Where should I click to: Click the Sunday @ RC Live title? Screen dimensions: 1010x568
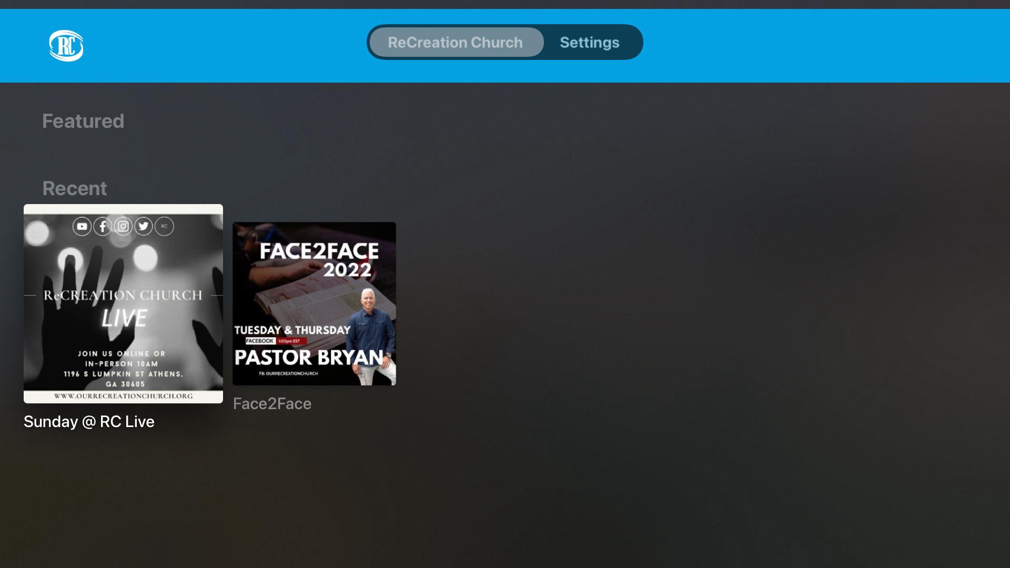coord(89,422)
